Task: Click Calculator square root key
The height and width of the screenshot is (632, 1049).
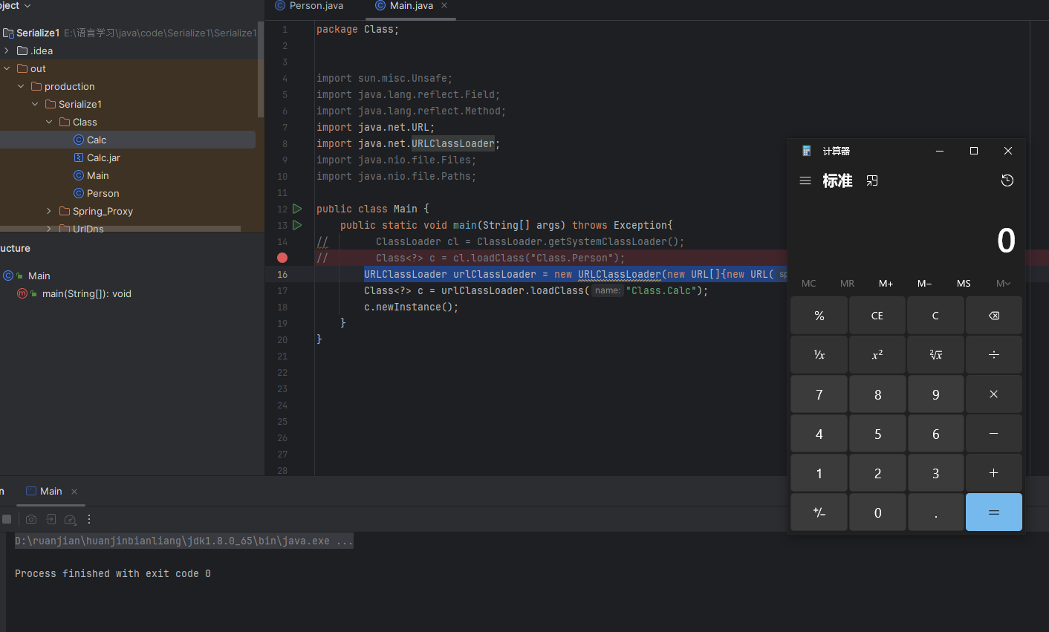Action: point(936,355)
